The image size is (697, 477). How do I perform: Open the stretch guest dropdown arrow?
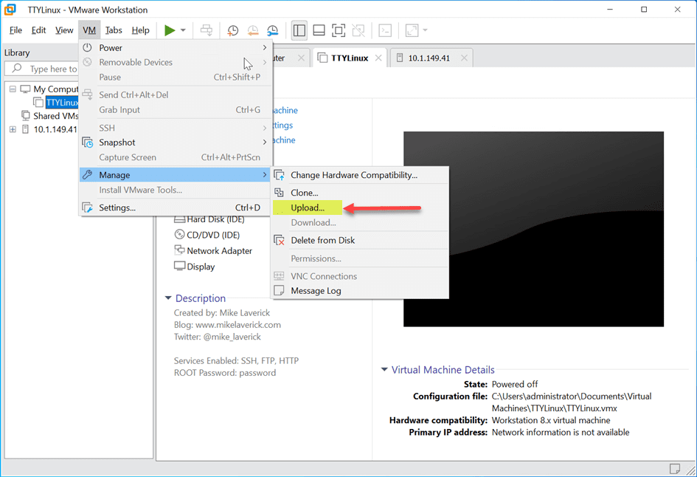point(425,30)
